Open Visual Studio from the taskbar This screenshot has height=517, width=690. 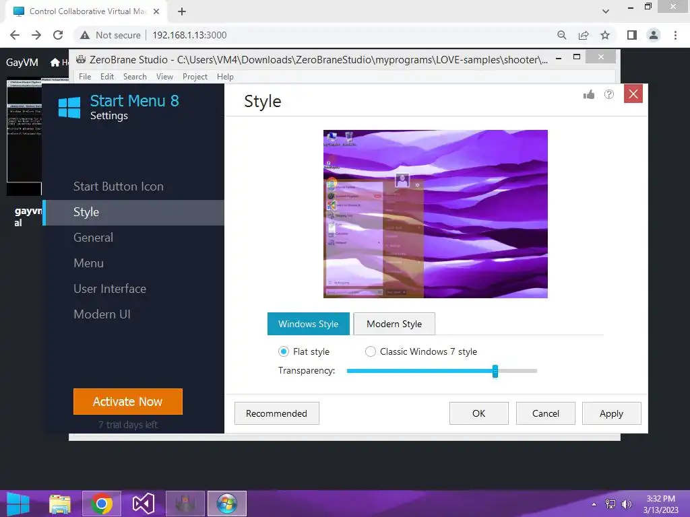pos(143,504)
